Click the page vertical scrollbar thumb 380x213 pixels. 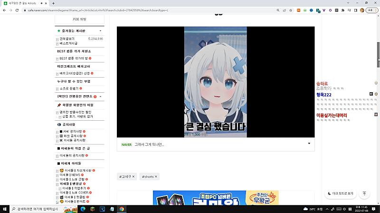378,55
